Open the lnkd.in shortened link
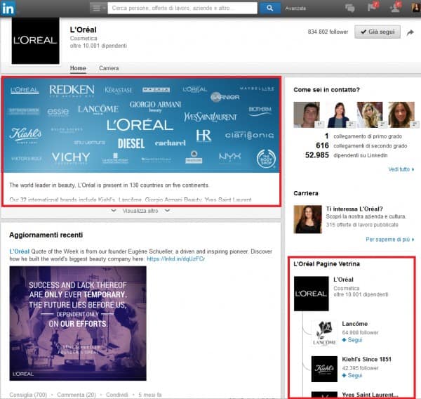 [176, 259]
